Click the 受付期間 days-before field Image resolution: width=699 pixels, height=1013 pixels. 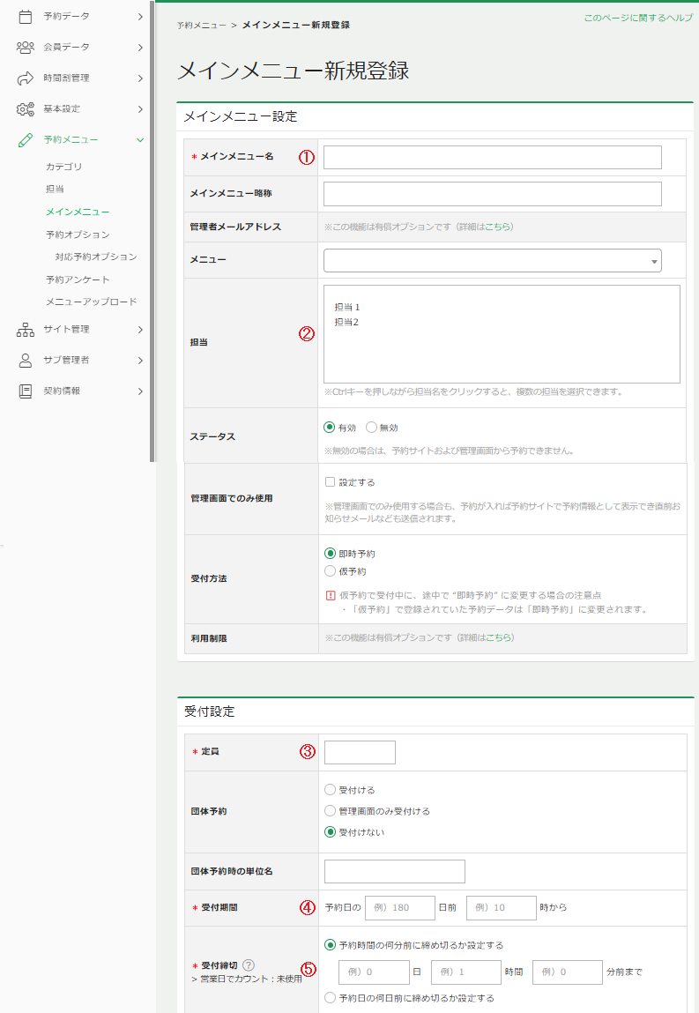point(400,907)
